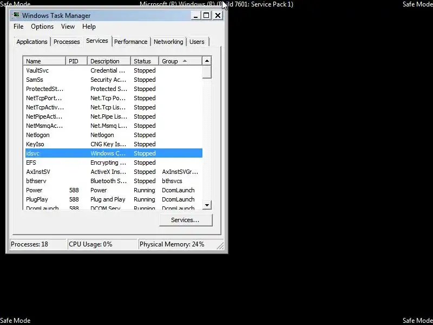Click Running status in PlugPlay row
The height and width of the screenshot is (325, 433).
click(x=145, y=199)
